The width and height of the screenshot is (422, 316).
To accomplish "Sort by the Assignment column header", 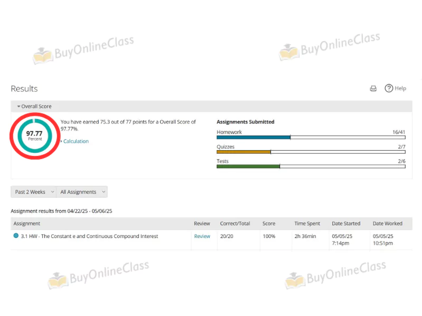I will pyautogui.click(x=26, y=223).
